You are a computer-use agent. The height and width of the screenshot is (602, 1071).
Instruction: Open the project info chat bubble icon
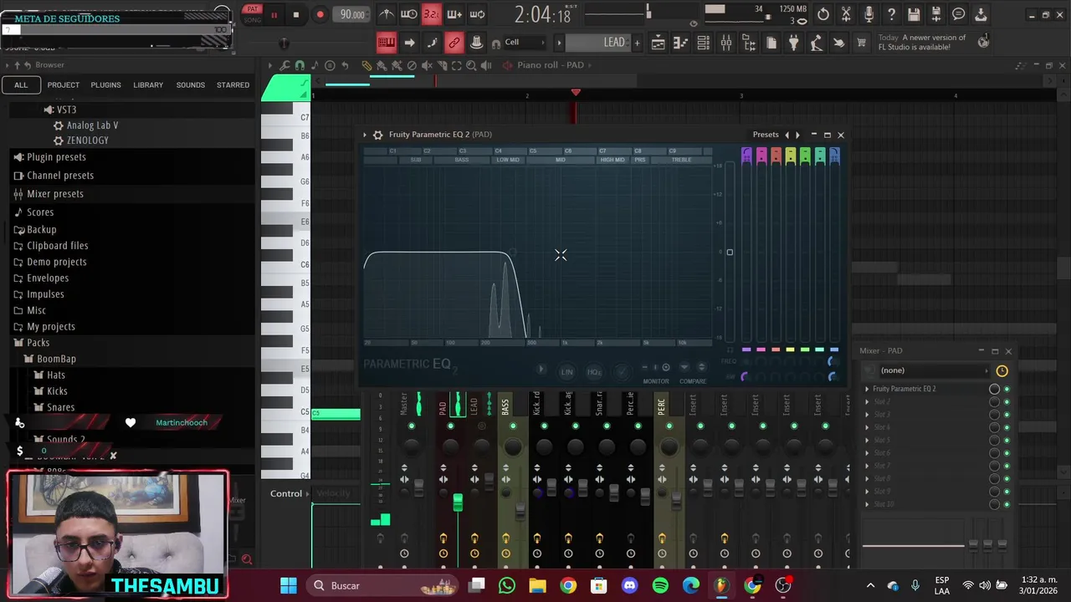(x=959, y=14)
